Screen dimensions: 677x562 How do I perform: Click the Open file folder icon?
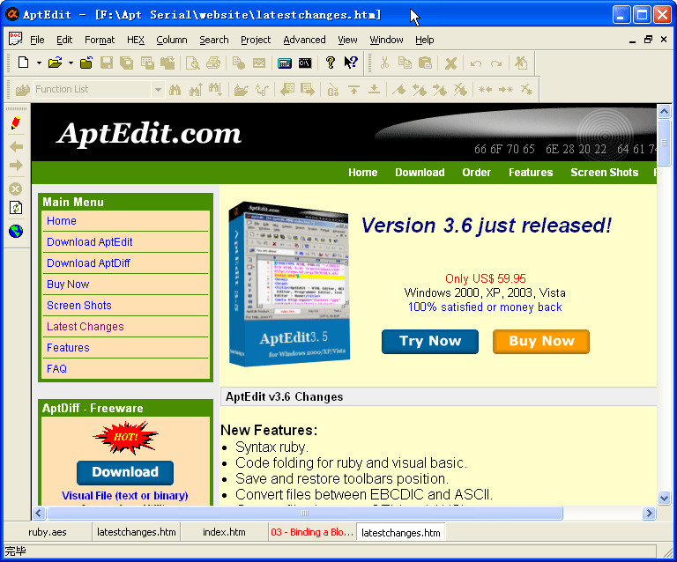tap(55, 63)
